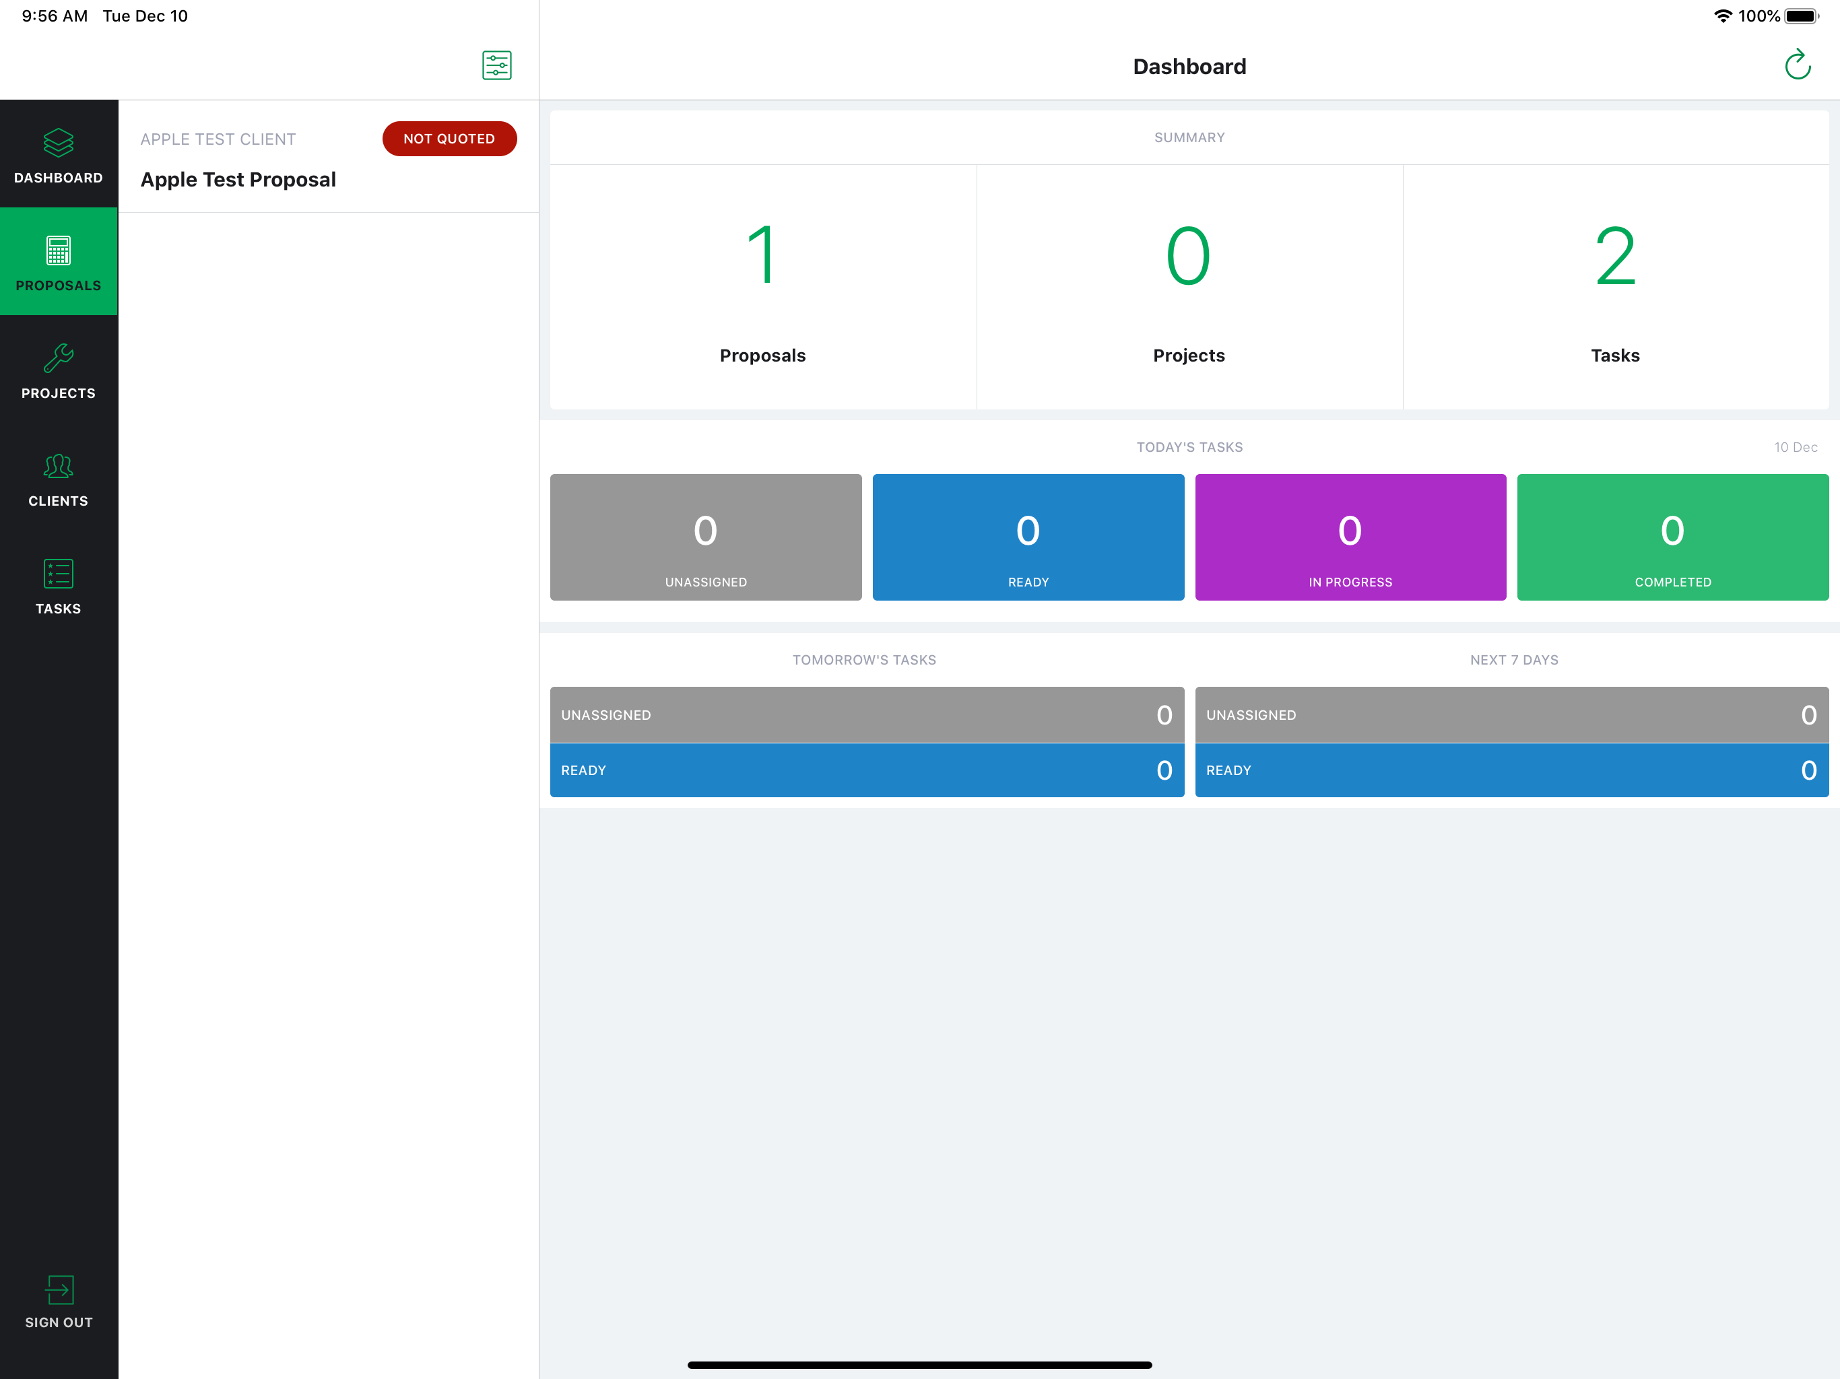The height and width of the screenshot is (1379, 1840).
Task: Open the filter sliders icon above proposals
Action: click(496, 65)
